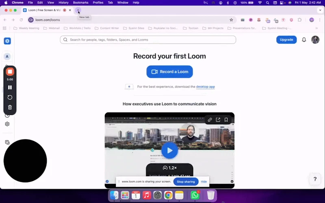Restart the recording with the circular arrow icon

click(10, 97)
